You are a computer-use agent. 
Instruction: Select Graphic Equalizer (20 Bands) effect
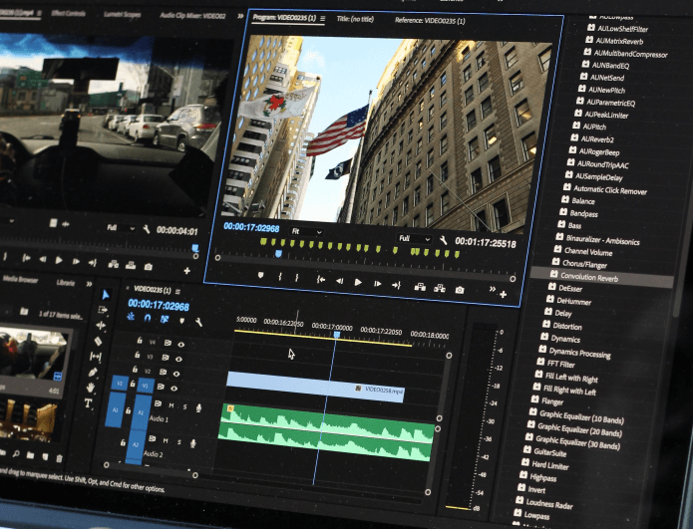click(x=578, y=428)
